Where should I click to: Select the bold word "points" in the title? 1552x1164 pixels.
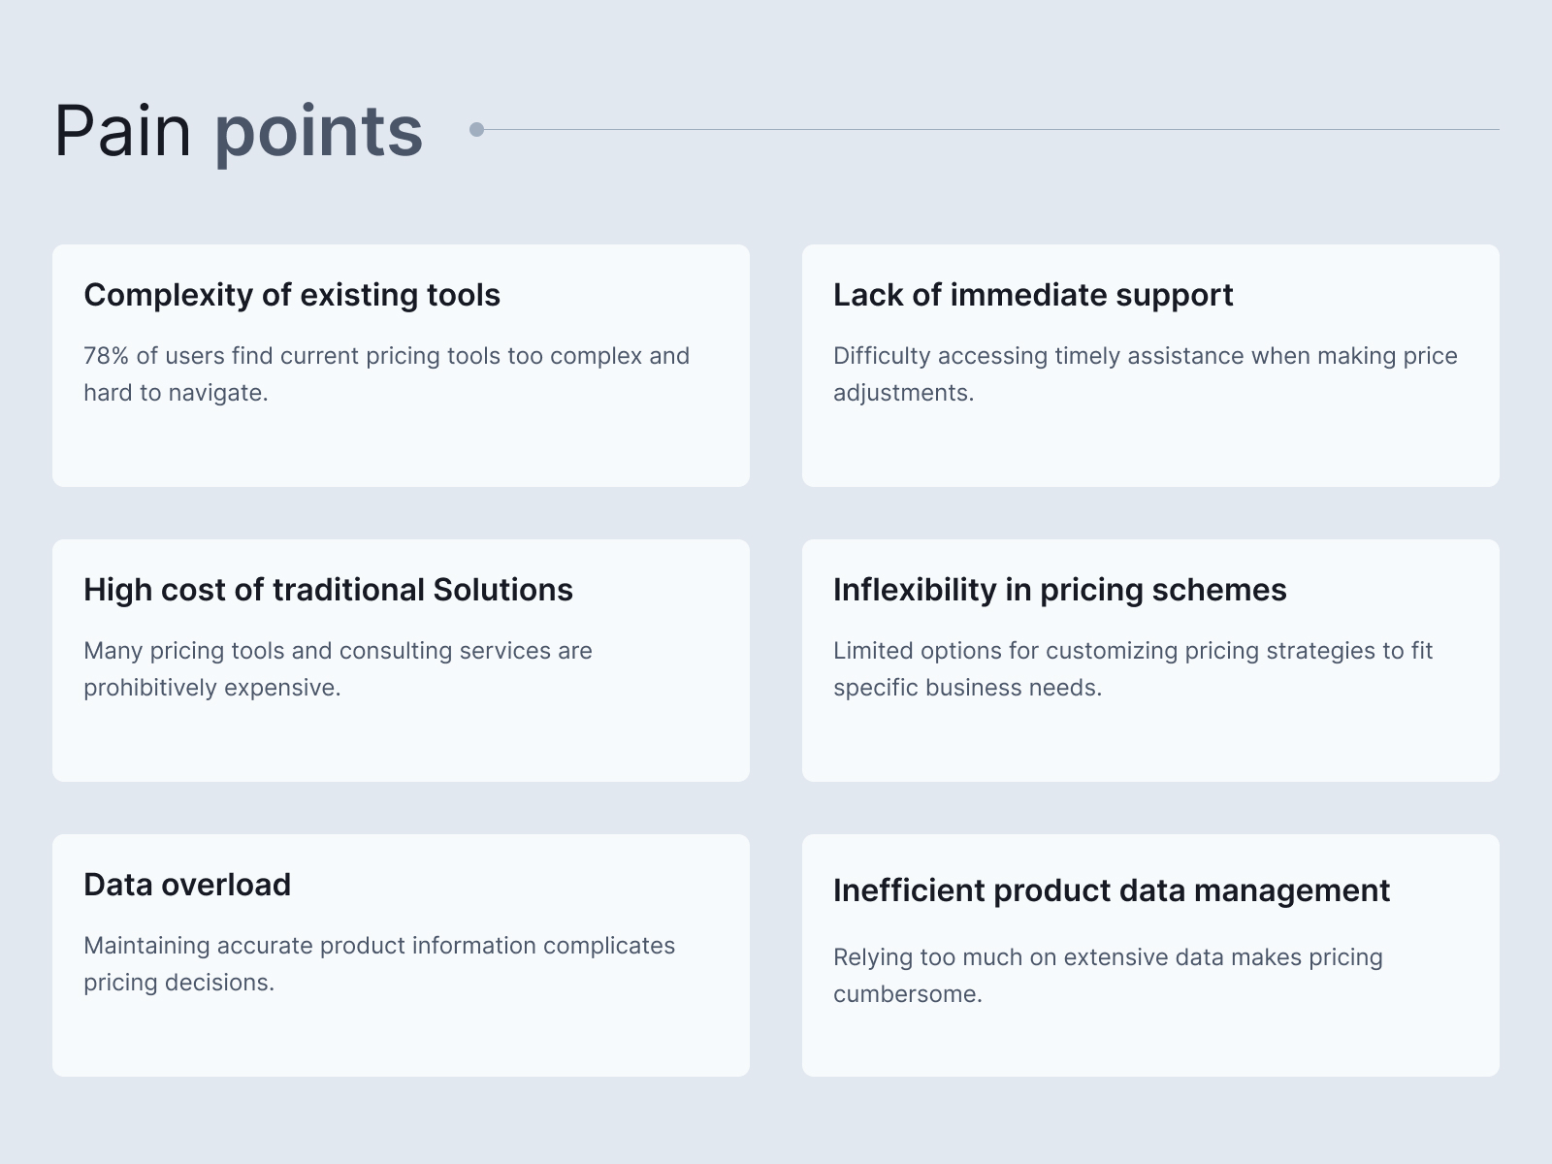point(318,131)
